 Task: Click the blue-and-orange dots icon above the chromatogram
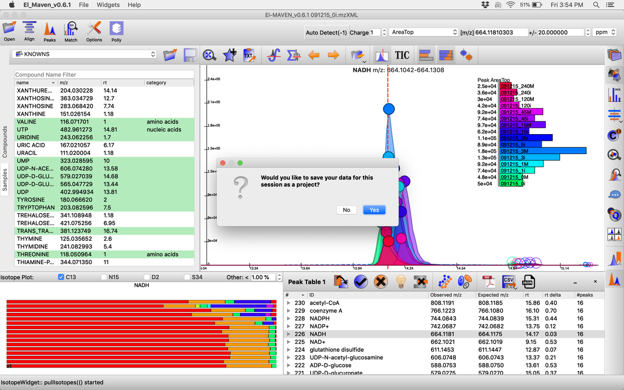(467, 55)
